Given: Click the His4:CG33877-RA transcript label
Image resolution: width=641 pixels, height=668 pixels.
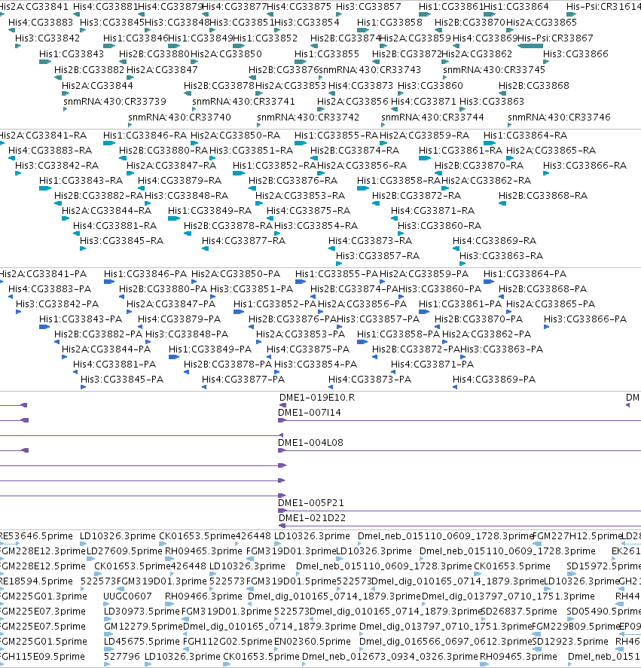Looking at the screenshot, I should 243,241.
